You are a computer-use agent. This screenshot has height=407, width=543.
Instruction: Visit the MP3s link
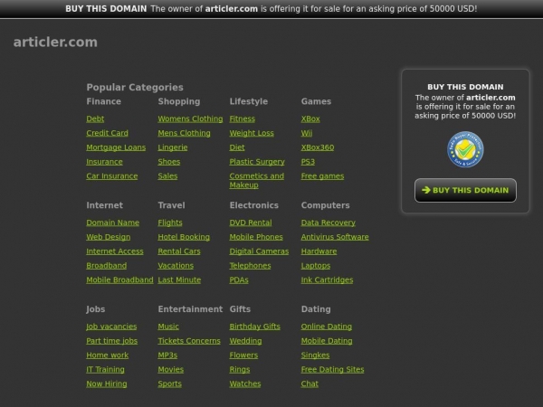click(x=167, y=355)
